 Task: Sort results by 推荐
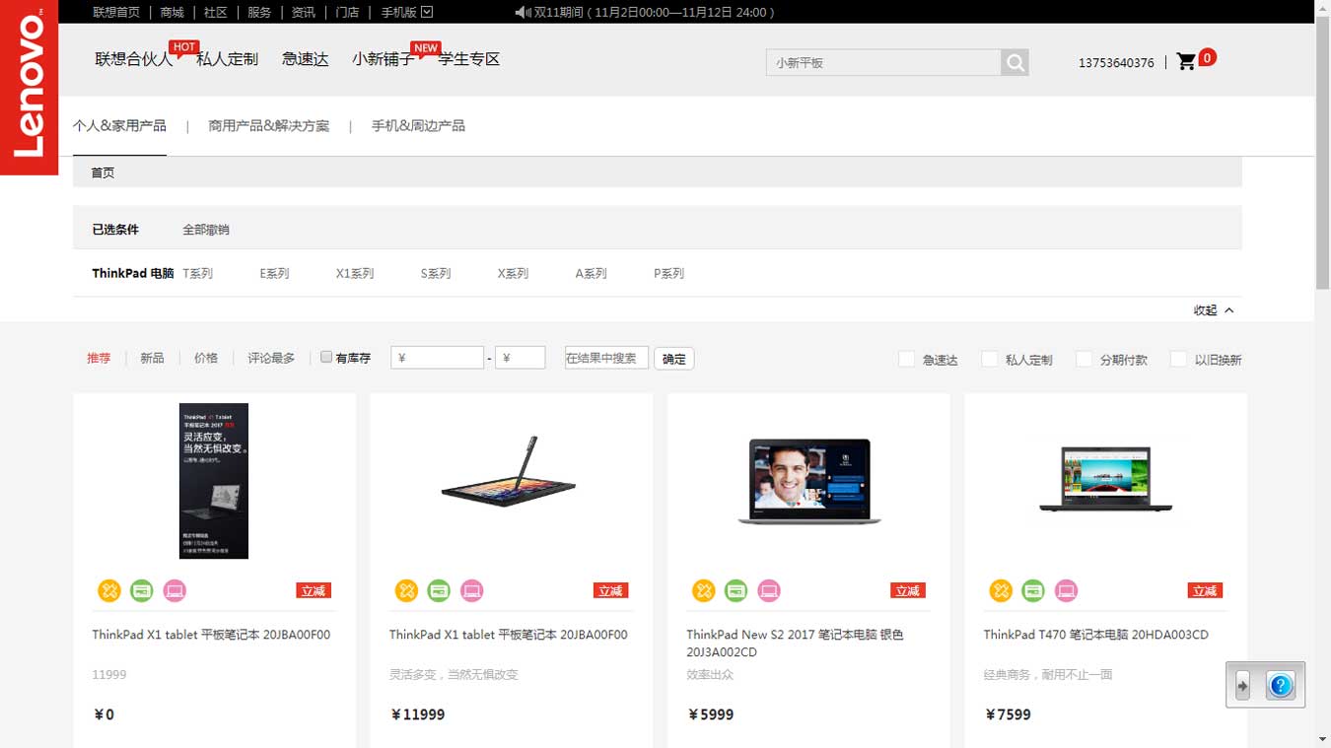[99, 358]
